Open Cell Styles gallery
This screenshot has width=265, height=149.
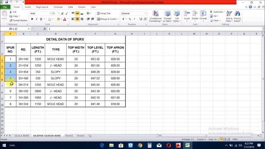[177, 17]
